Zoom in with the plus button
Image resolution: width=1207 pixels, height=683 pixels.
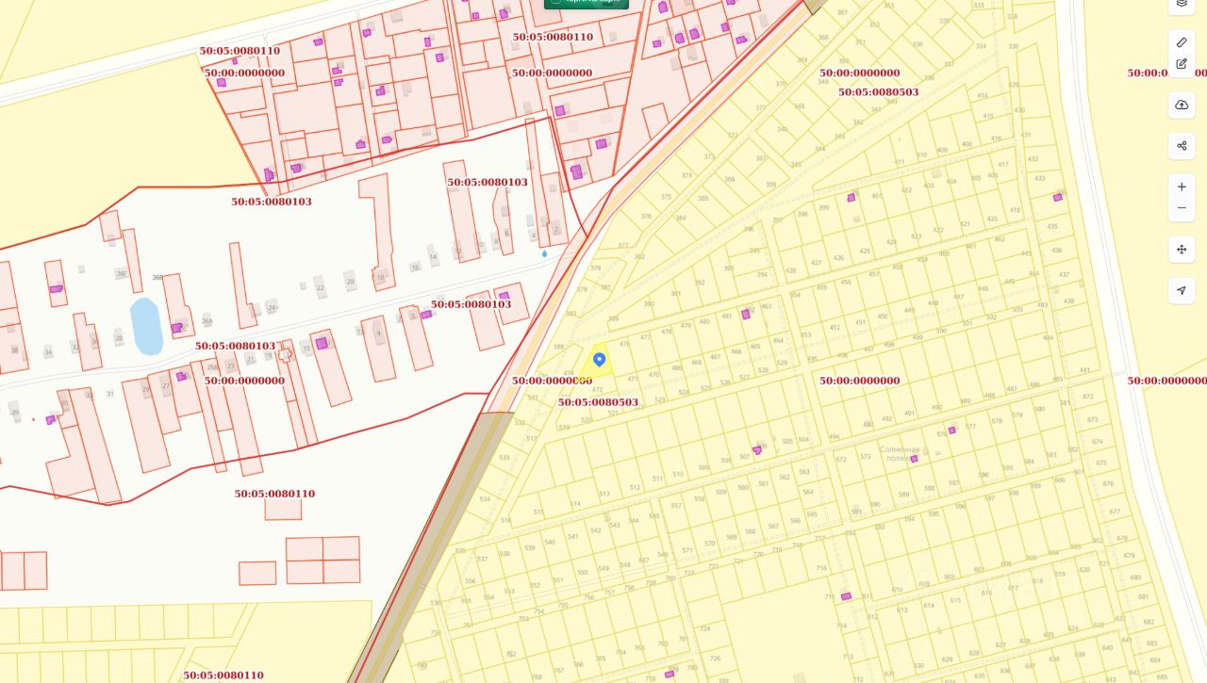[x=1182, y=187]
